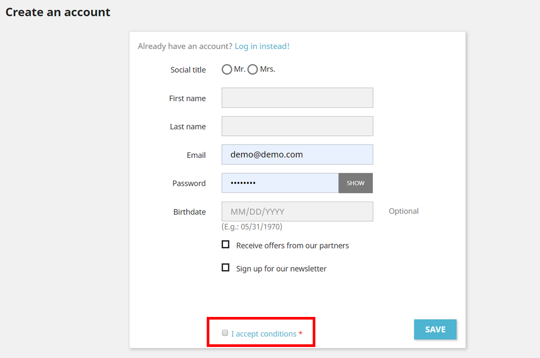This screenshot has height=358, width=540.
Task: Click the 'Password' field label
Action: click(x=189, y=184)
